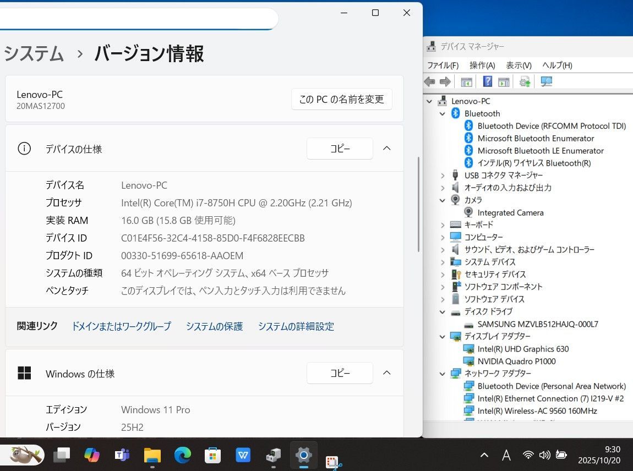Collapse the Bluetooth device category

tap(443, 113)
